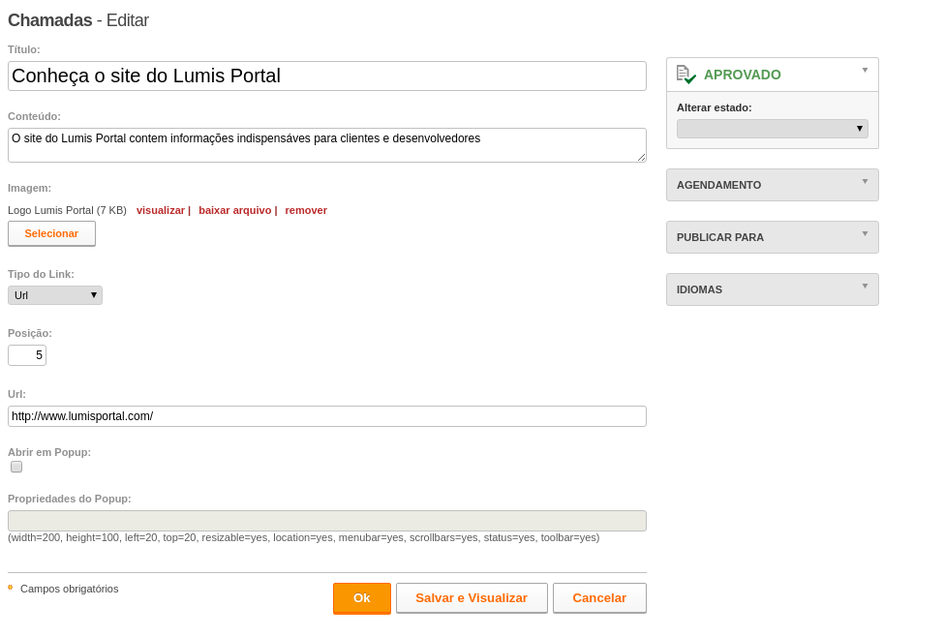The width and height of the screenshot is (944, 637).
Task: Click the remover image link
Action: [306, 210]
